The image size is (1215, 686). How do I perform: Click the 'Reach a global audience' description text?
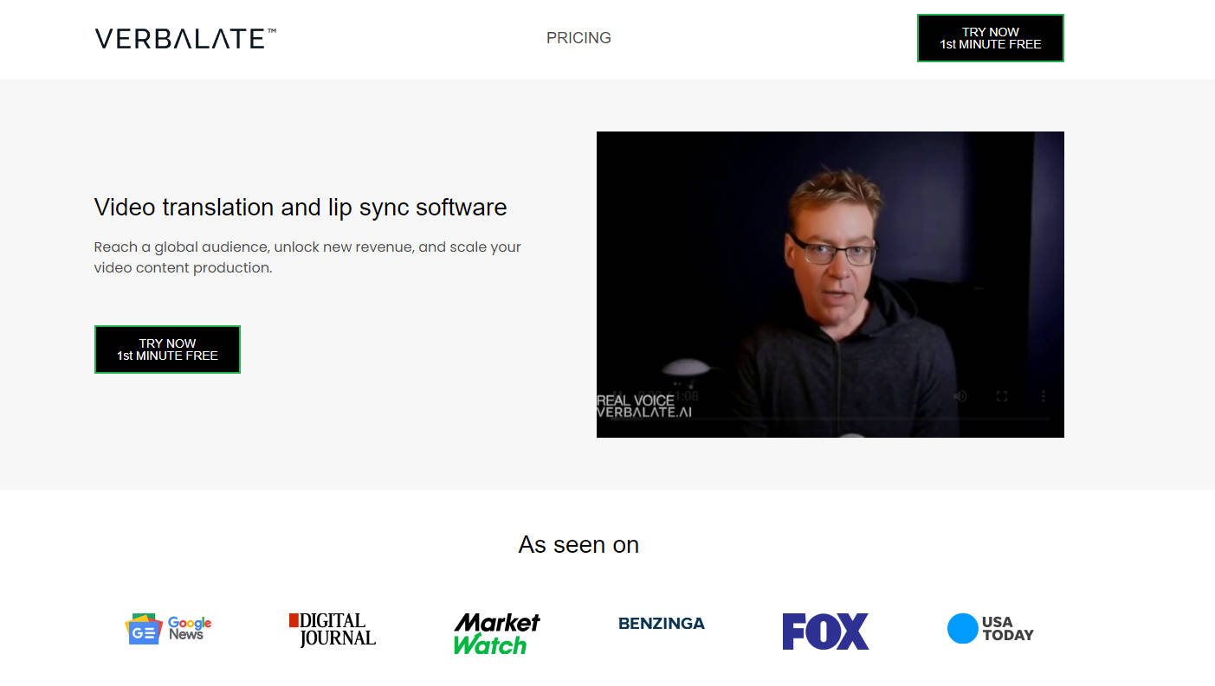307,257
